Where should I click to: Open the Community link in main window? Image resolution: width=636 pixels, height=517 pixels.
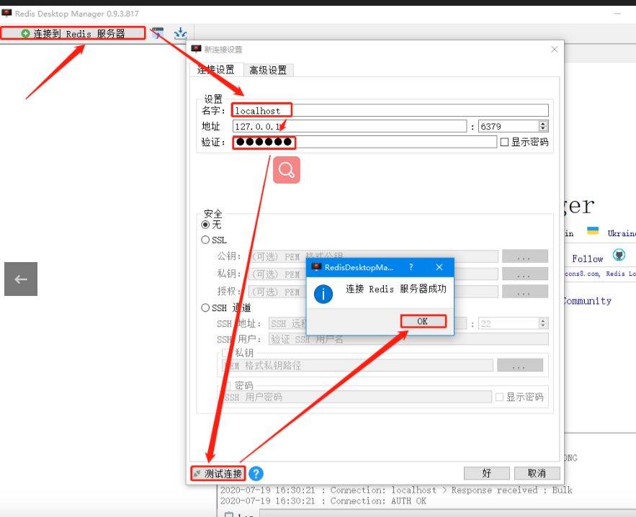point(586,301)
